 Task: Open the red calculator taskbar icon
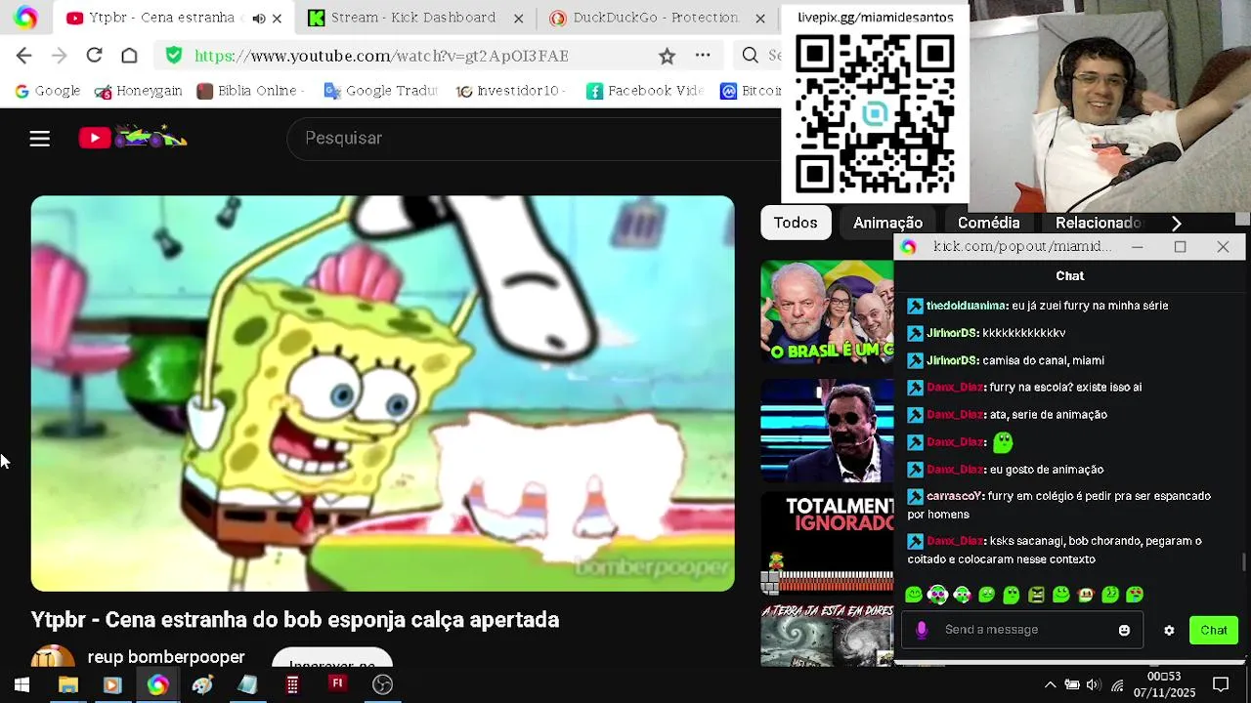(x=291, y=684)
